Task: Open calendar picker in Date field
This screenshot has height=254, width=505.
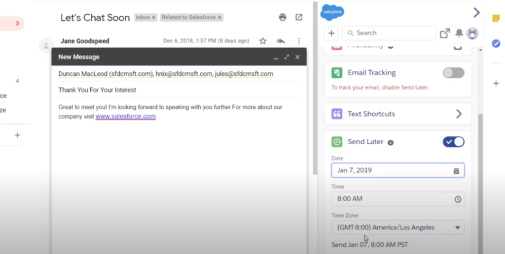Action: tap(456, 171)
